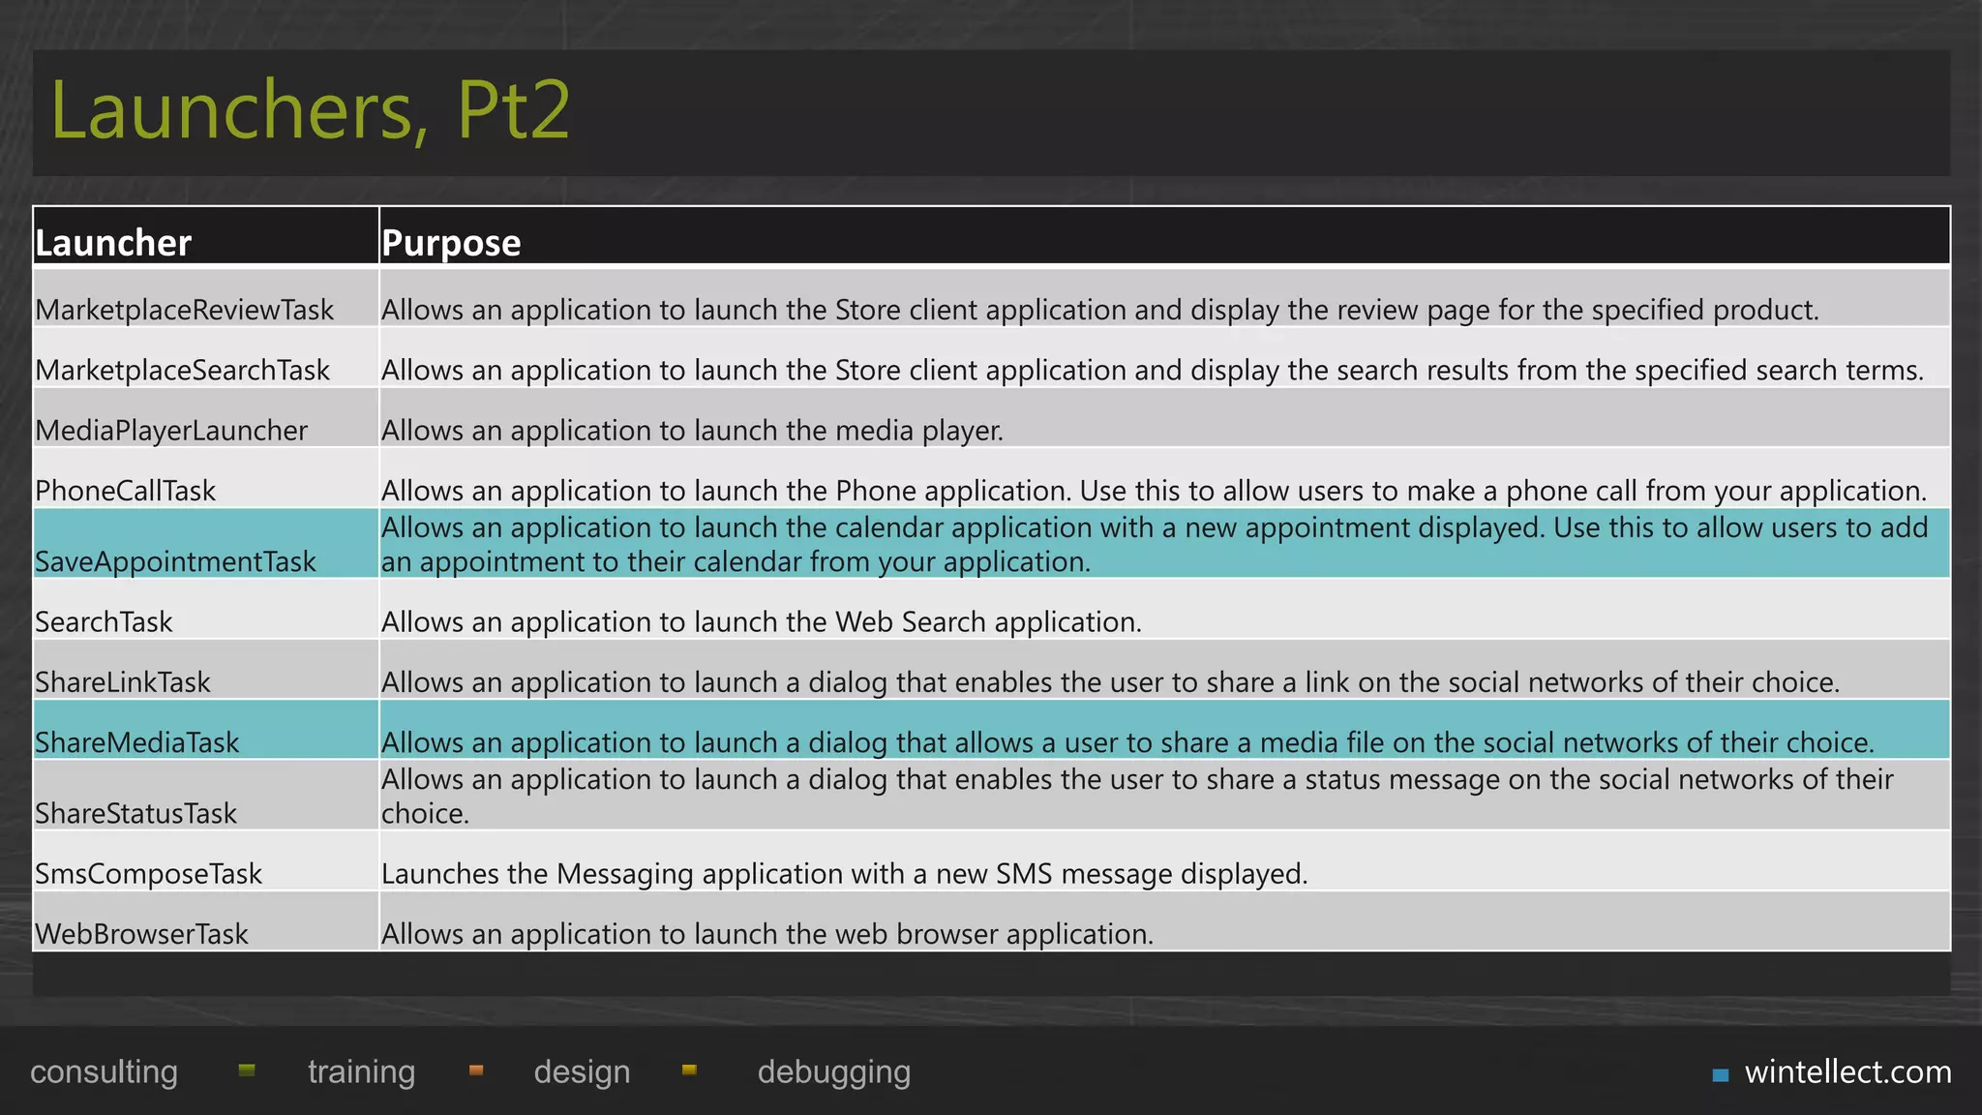1982x1115 pixels.
Task: Click the training footer text
Action: [x=361, y=1072]
